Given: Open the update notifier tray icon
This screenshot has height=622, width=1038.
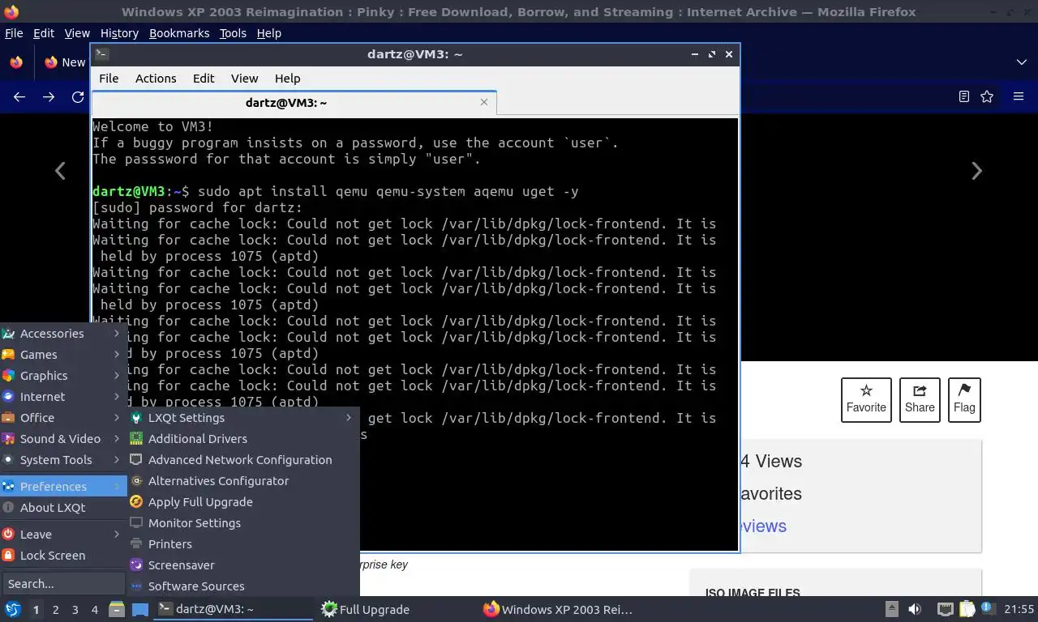Looking at the screenshot, I should pos(989,609).
